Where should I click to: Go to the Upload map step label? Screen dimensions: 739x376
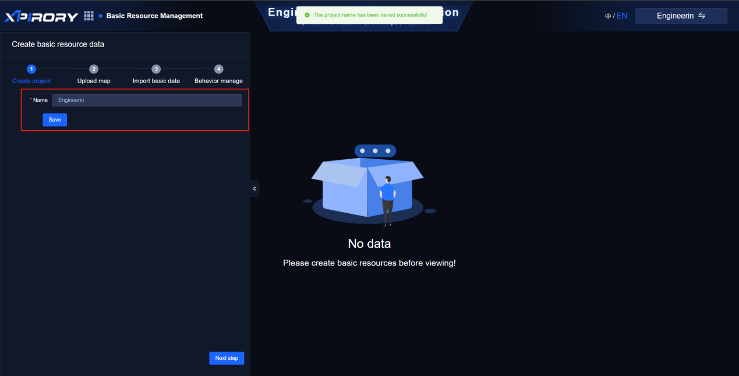94,81
